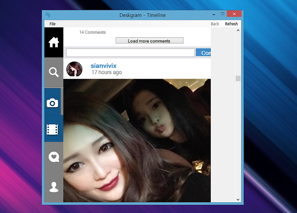Open the File menu
Screen dimensions: 297x213
coord(52,24)
